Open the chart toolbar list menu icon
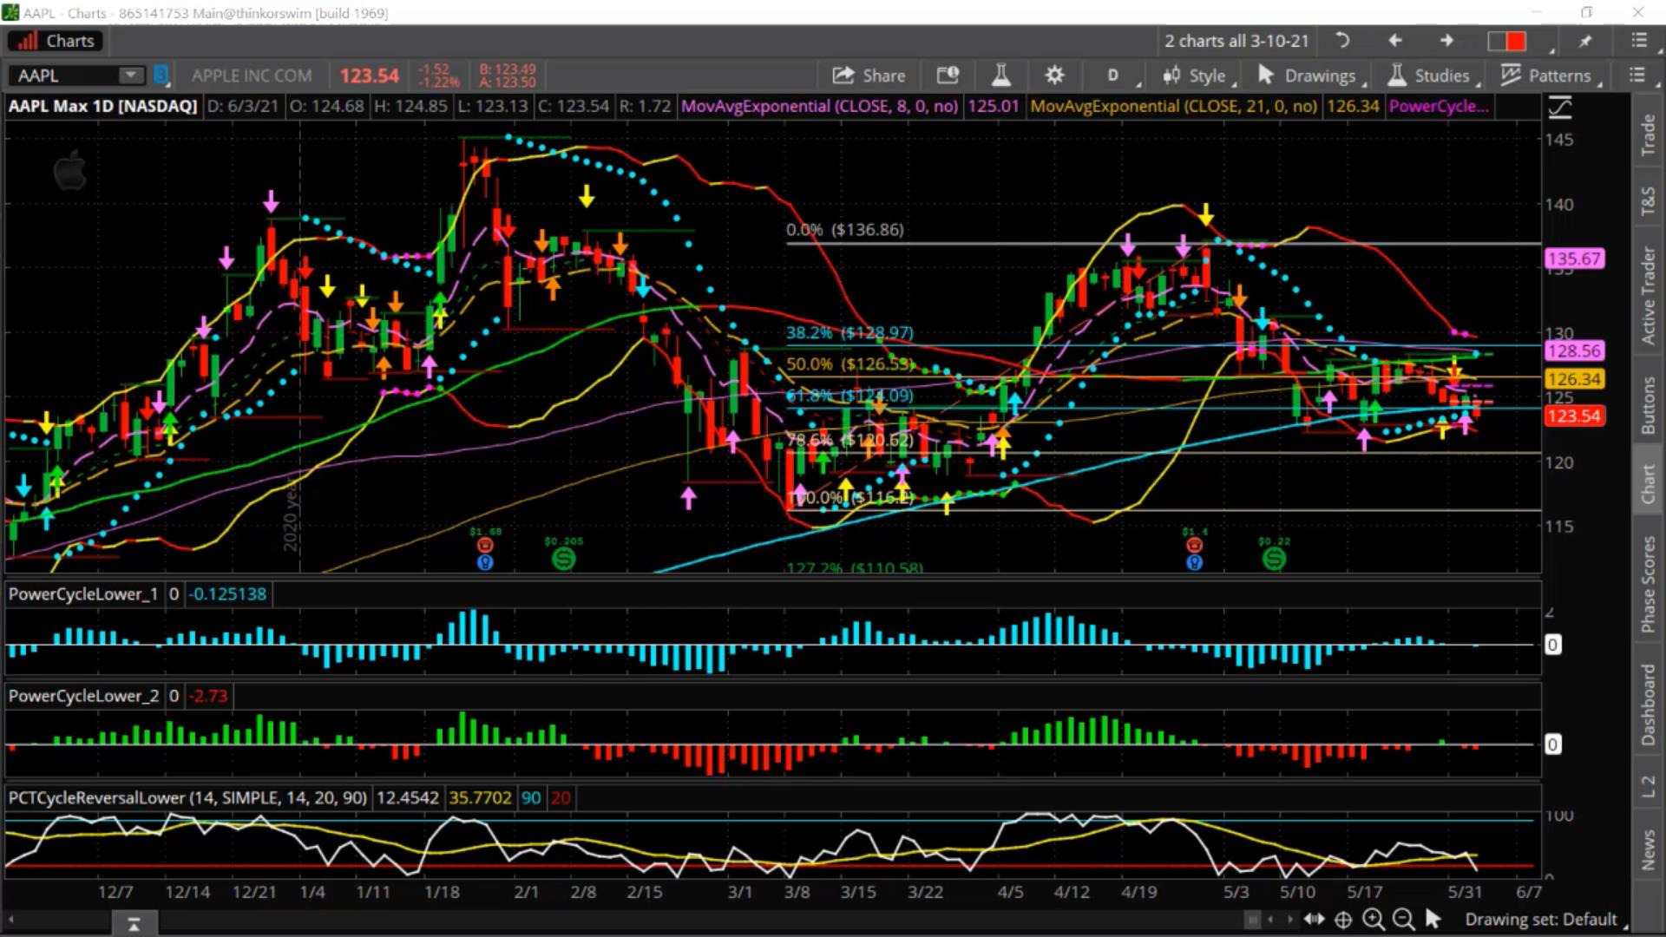The height and width of the screenshot is (937, 1666). pos(1637,75)
